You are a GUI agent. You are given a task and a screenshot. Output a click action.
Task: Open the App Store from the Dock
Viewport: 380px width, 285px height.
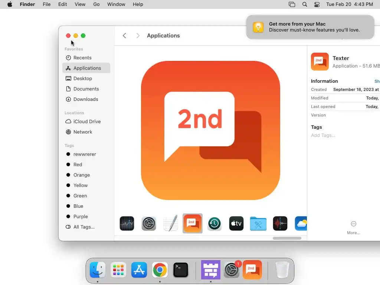(139, 270)
